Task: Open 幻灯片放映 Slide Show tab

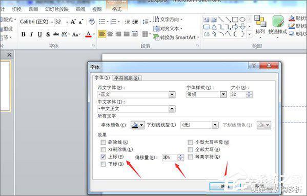Action: 57,9
